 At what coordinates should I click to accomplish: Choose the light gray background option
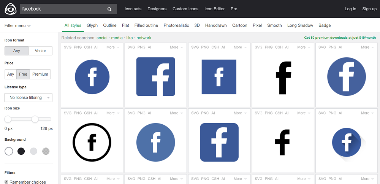pos(33,151)
